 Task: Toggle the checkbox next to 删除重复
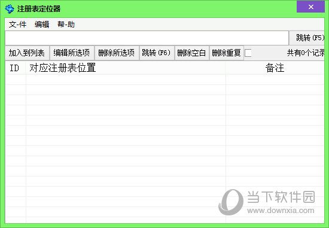pos(248,53)
